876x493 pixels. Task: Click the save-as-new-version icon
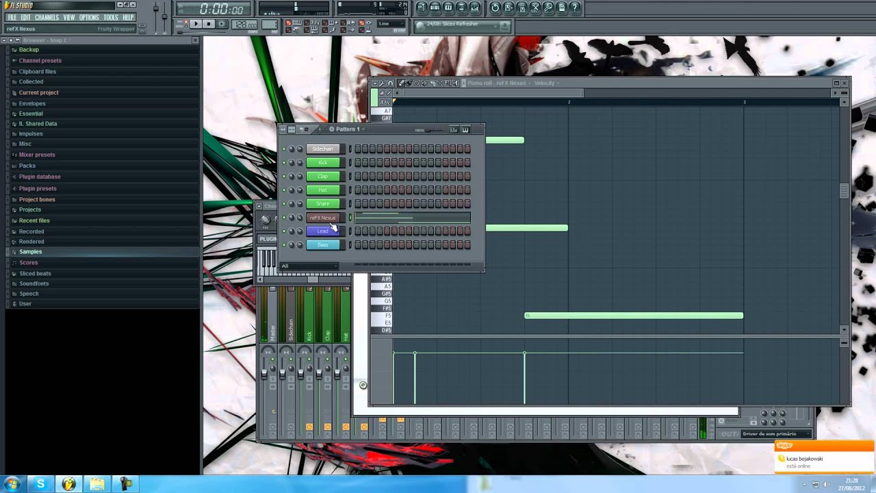point(508,8)
